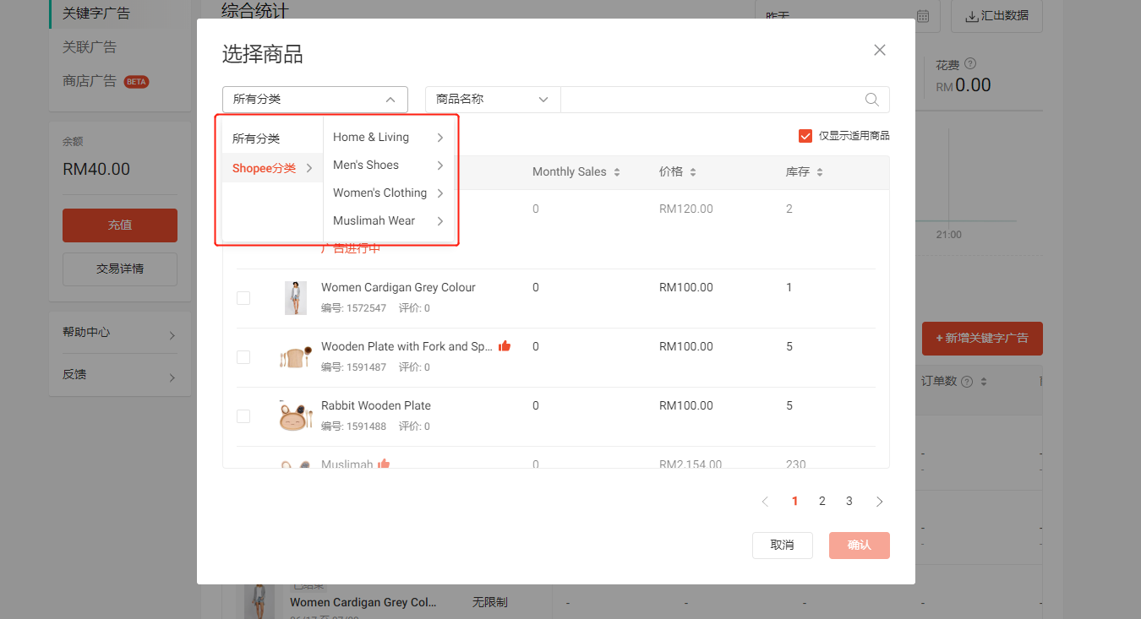Select Shopee分类 option in category list

tap(272, 168)
